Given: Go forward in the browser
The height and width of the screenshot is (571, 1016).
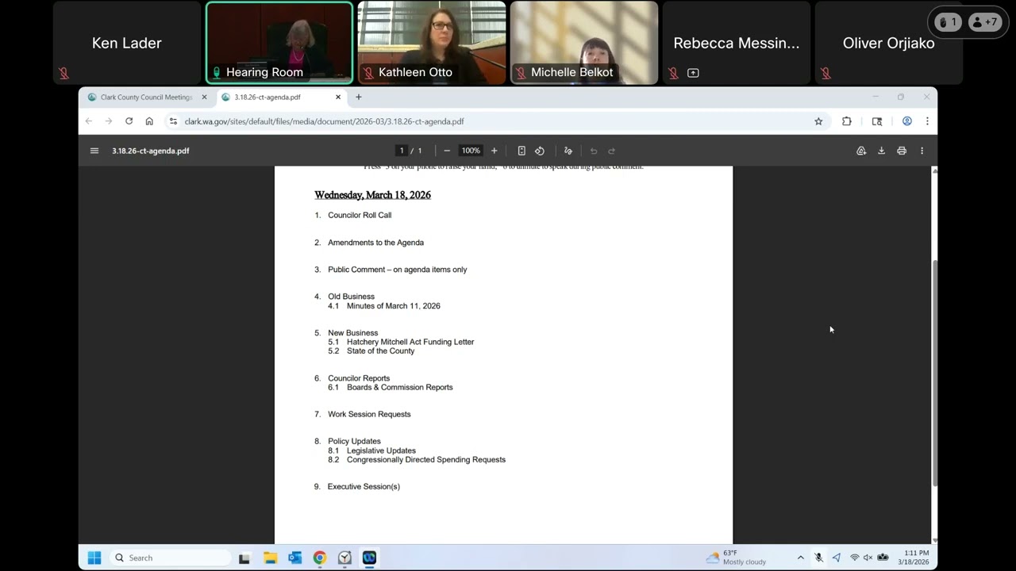Looking at the screenshot, I should pos(109,121).
